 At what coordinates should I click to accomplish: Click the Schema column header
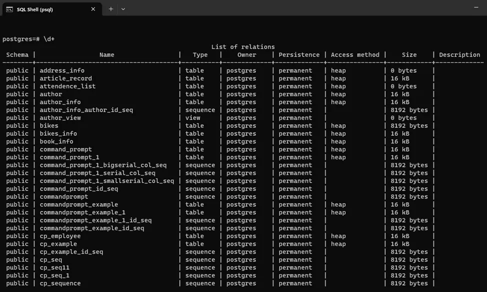(17, 55)
